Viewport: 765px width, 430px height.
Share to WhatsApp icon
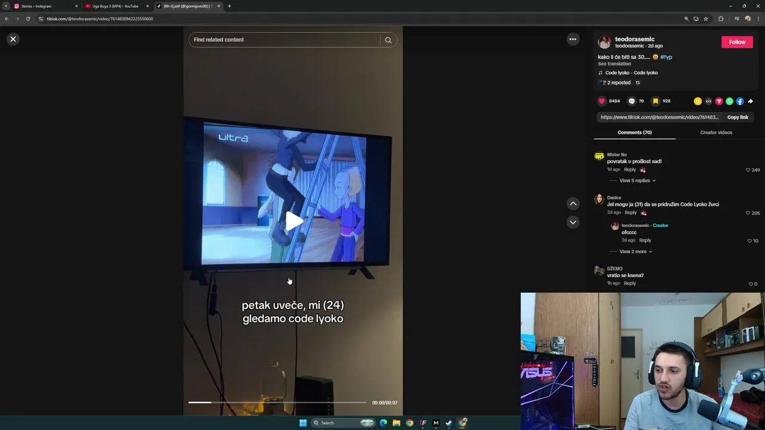[x=729, y=102]
